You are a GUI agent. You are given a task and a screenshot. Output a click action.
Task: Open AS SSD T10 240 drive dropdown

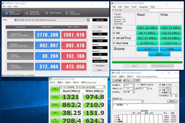tap(130, 10)
